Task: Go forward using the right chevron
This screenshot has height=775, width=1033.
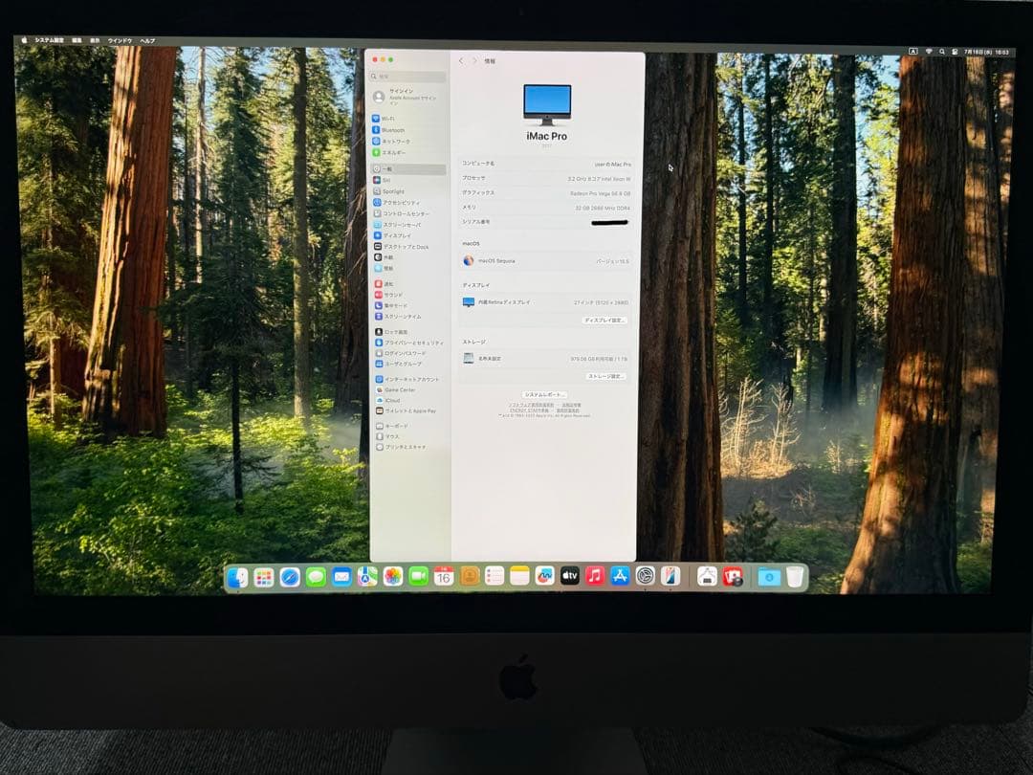Action: tap(475, 60)
